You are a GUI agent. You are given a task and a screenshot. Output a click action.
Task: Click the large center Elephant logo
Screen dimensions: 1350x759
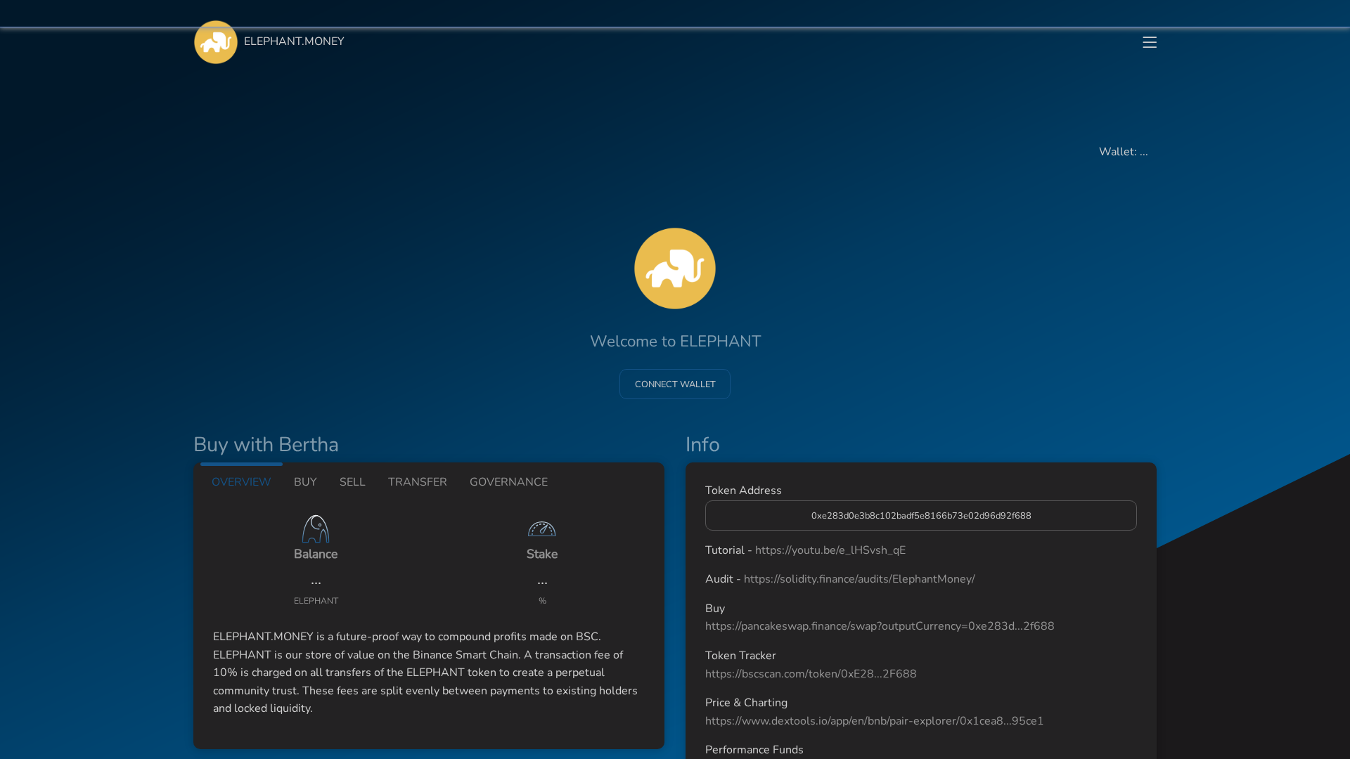(x=675, y=268)
